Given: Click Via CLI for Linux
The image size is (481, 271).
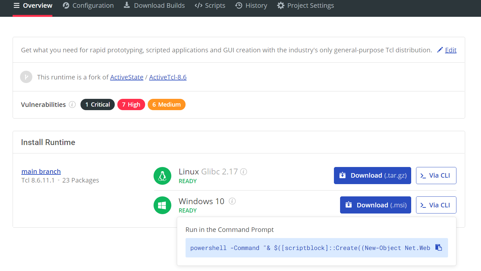Looking at the screenshot, I should tap(436, 175).
